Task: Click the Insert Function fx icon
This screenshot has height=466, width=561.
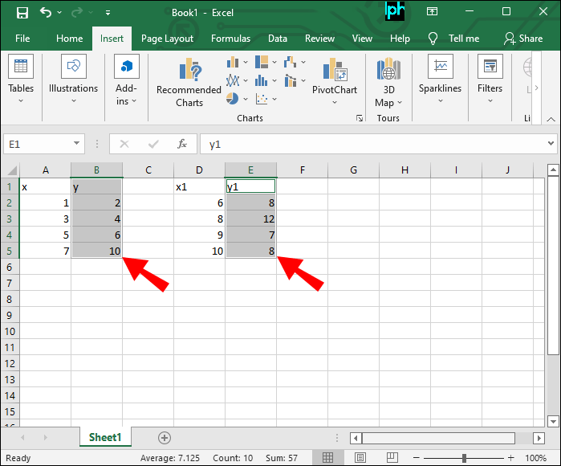Action: coord(182,144)
